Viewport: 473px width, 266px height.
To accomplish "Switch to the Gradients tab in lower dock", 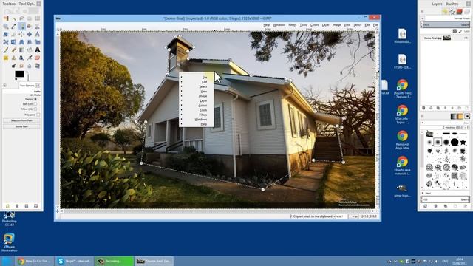I will click(x=454, y=116).
